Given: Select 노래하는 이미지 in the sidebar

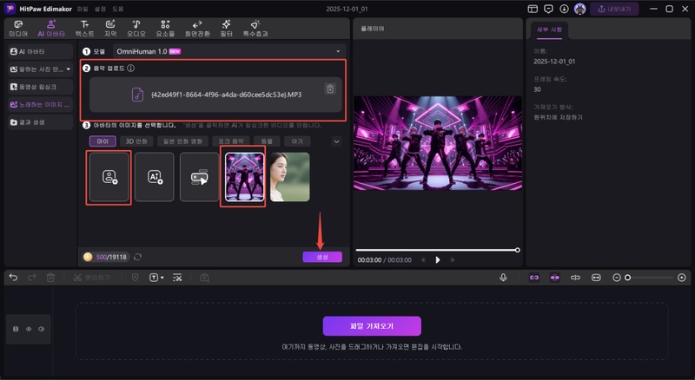Looking at the screenshot, I should [40, 104].
